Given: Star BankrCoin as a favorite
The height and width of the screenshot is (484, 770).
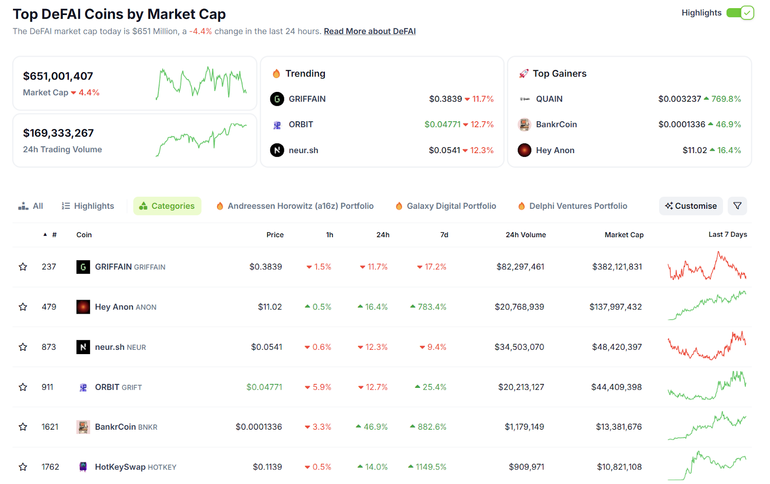Looking at the screenshot, I should 23,427.
